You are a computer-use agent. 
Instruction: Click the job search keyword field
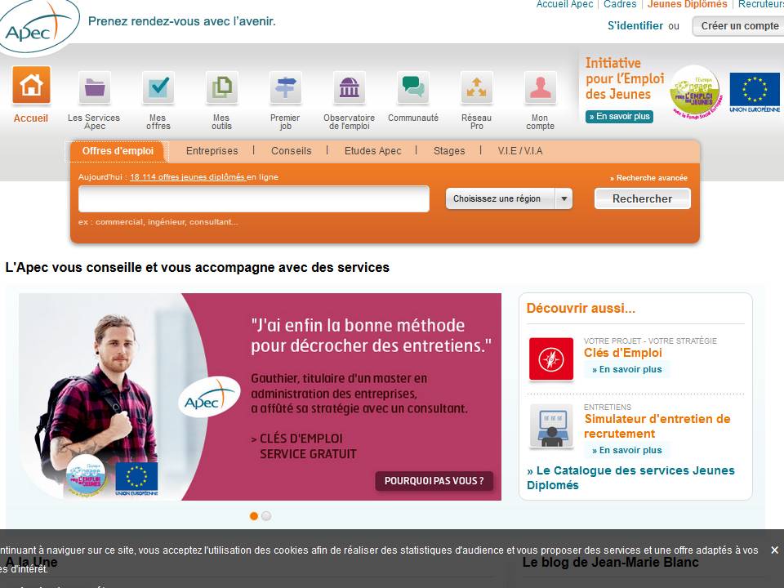[x=253, y=198]
